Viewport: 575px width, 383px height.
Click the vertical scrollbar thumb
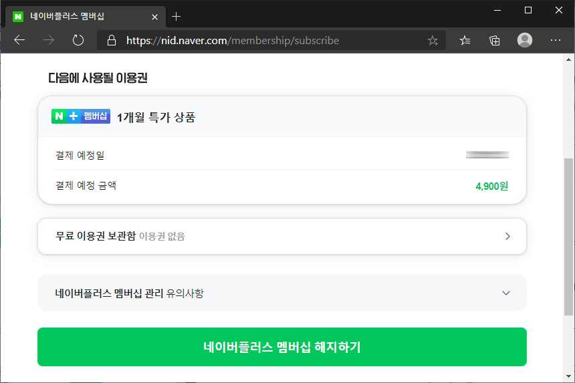coord(568,237)
